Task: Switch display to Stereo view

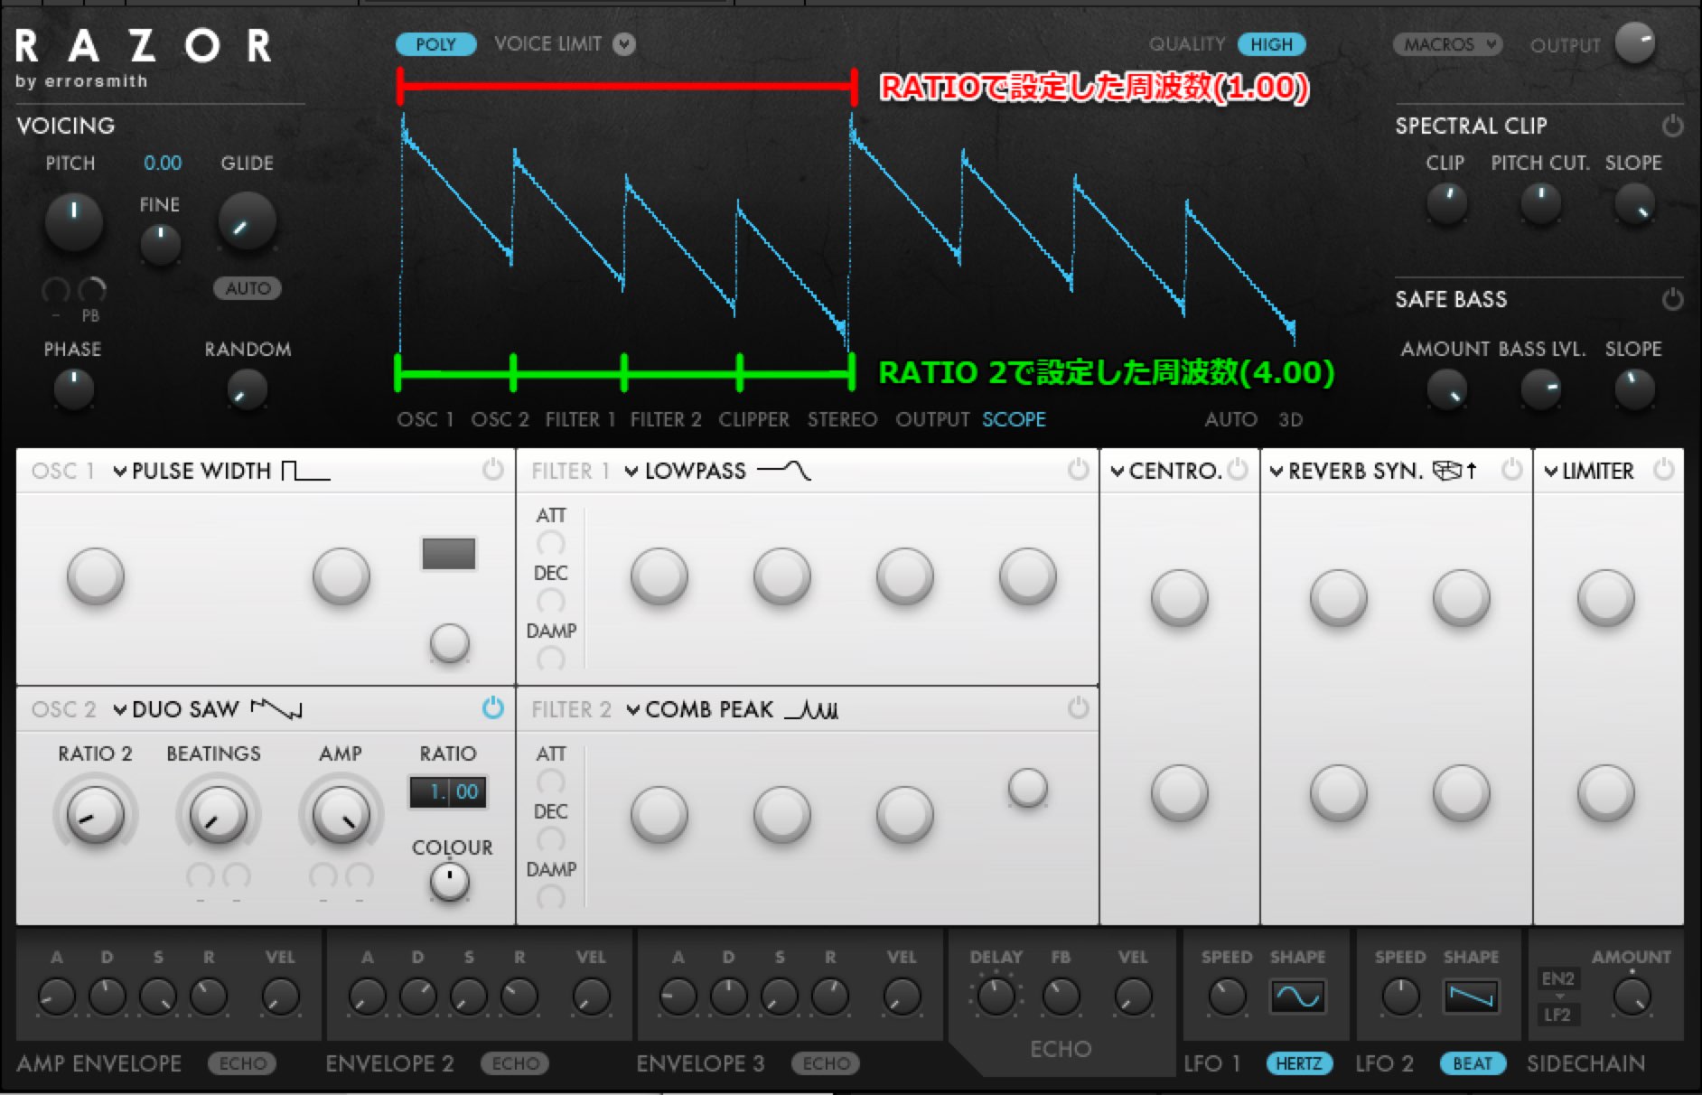Action: 842,419
